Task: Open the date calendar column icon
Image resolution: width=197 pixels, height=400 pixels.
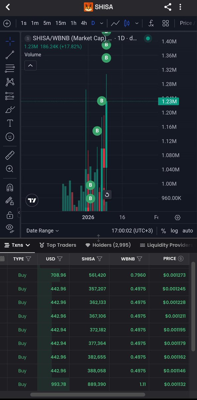Action: coord(2,259)
